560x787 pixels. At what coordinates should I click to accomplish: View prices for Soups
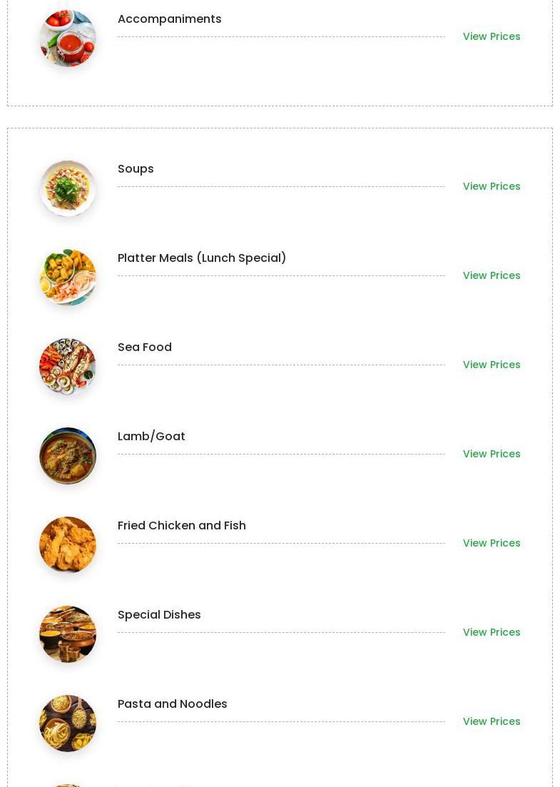click(x=492, y=186)
